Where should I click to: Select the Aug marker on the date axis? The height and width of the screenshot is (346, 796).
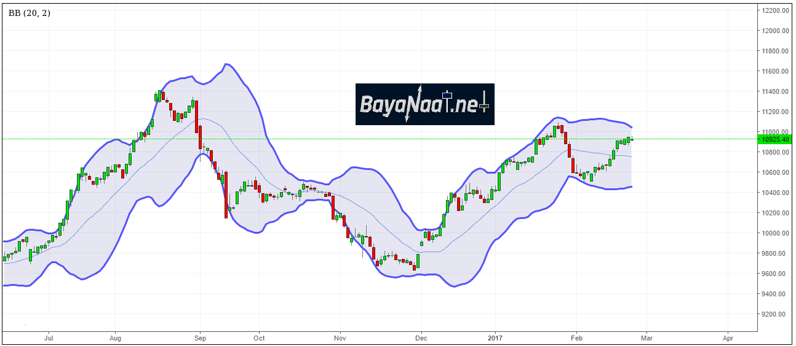coord(115,337)
